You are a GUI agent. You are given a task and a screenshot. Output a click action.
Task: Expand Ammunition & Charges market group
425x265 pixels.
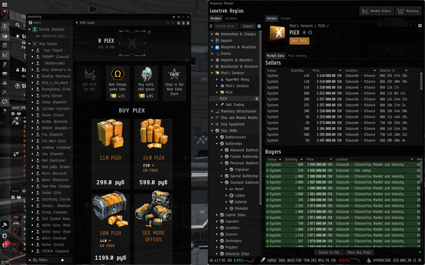[x=212, y=34]
